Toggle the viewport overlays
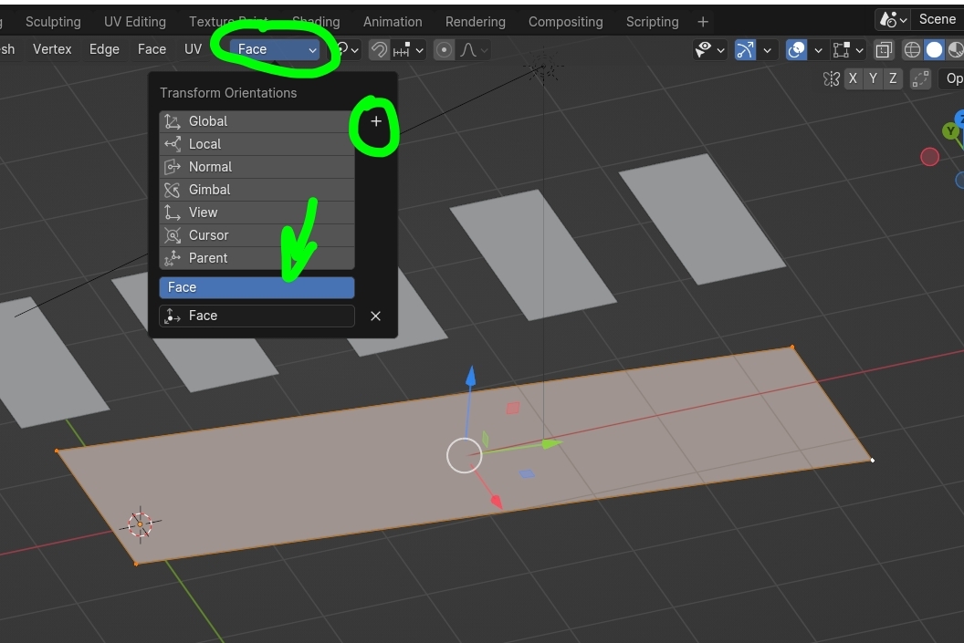Screen dimensions: 964x643 pyautogui.click(x=796, y=50)
